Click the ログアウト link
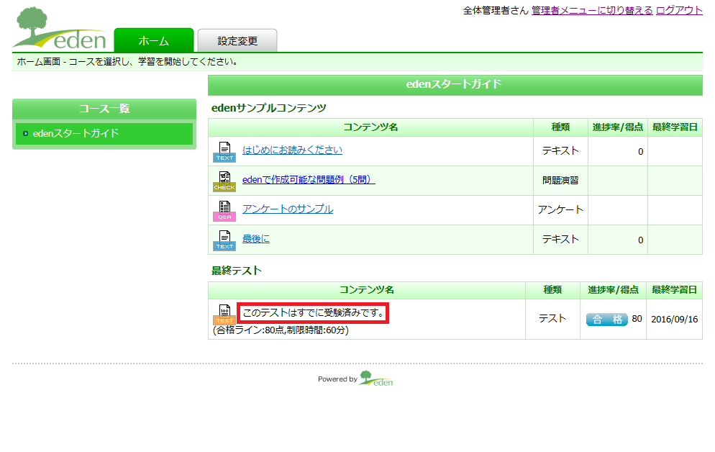Viewport: 715px width, 452px height. [x=680, y=10]
